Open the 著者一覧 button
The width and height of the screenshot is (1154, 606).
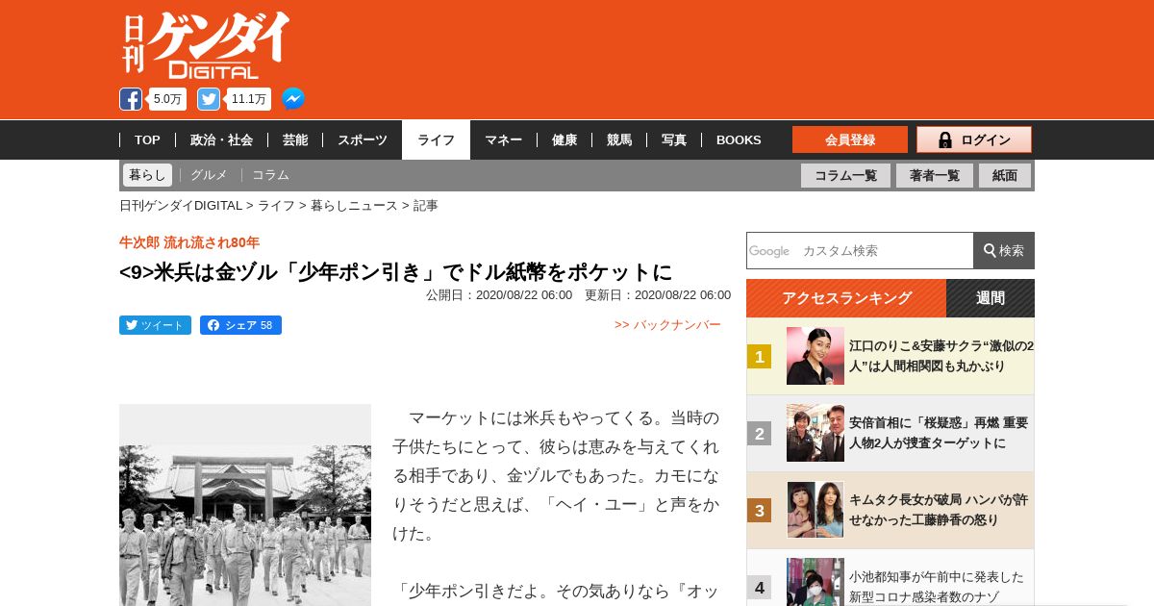935,175
